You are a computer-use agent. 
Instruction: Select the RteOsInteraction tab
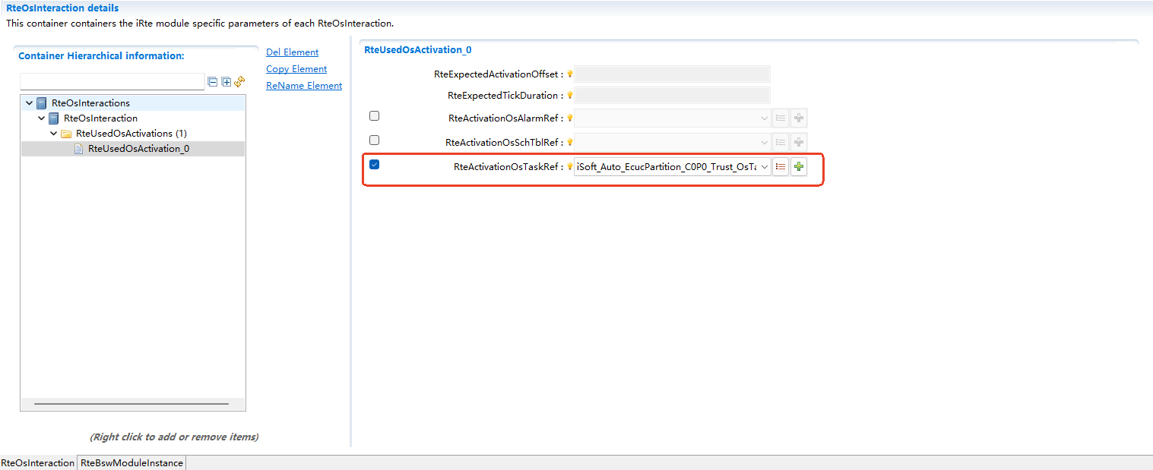coord(38,463)
